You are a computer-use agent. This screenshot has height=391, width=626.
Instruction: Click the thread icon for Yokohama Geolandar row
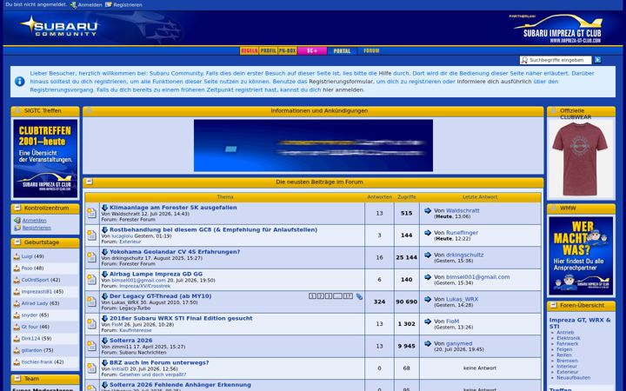pyautogui.click(x=92, y=257)
